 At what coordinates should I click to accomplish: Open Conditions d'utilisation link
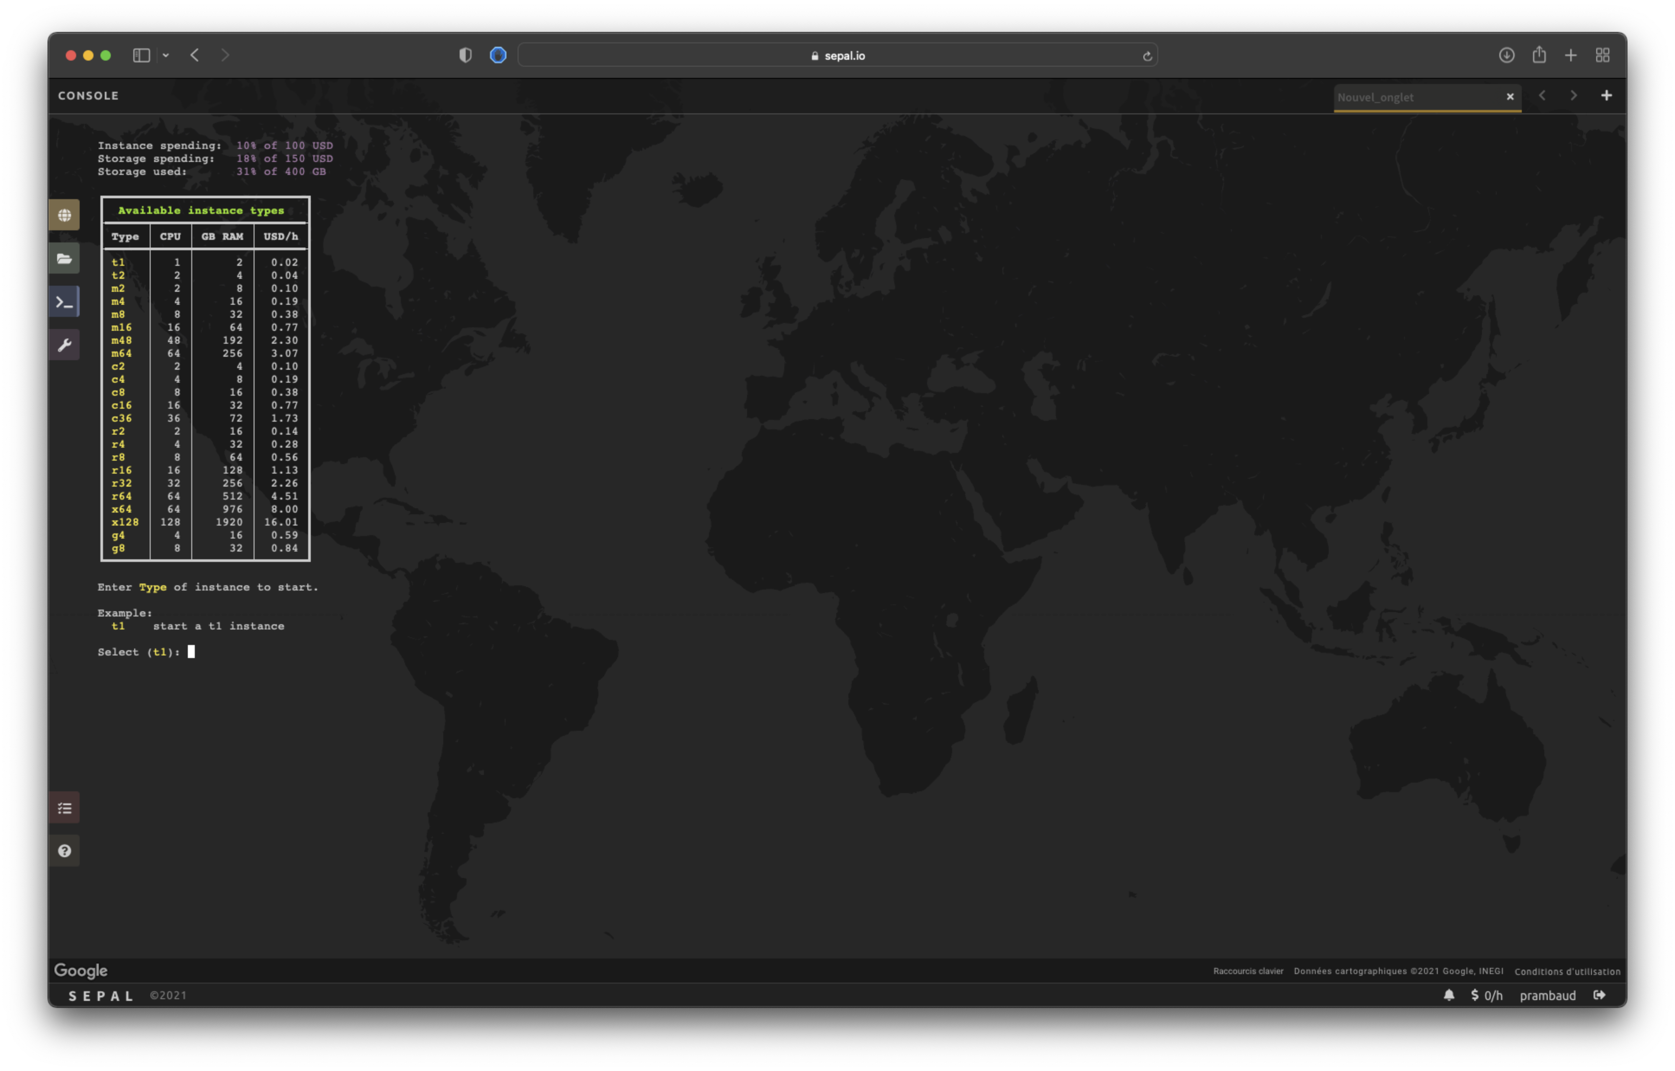1567,971
